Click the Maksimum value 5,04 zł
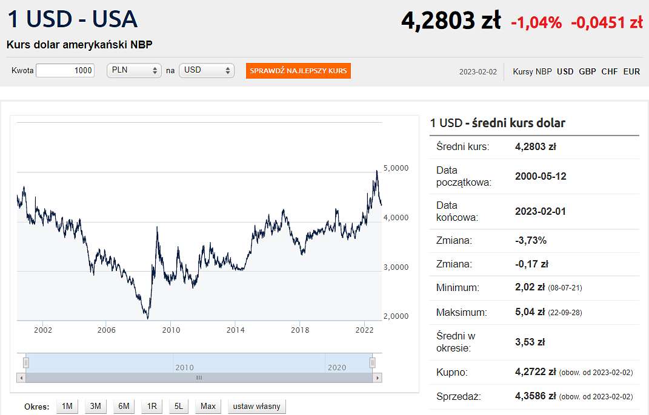Viewport: 649px width, 415px height. (530, 312)
